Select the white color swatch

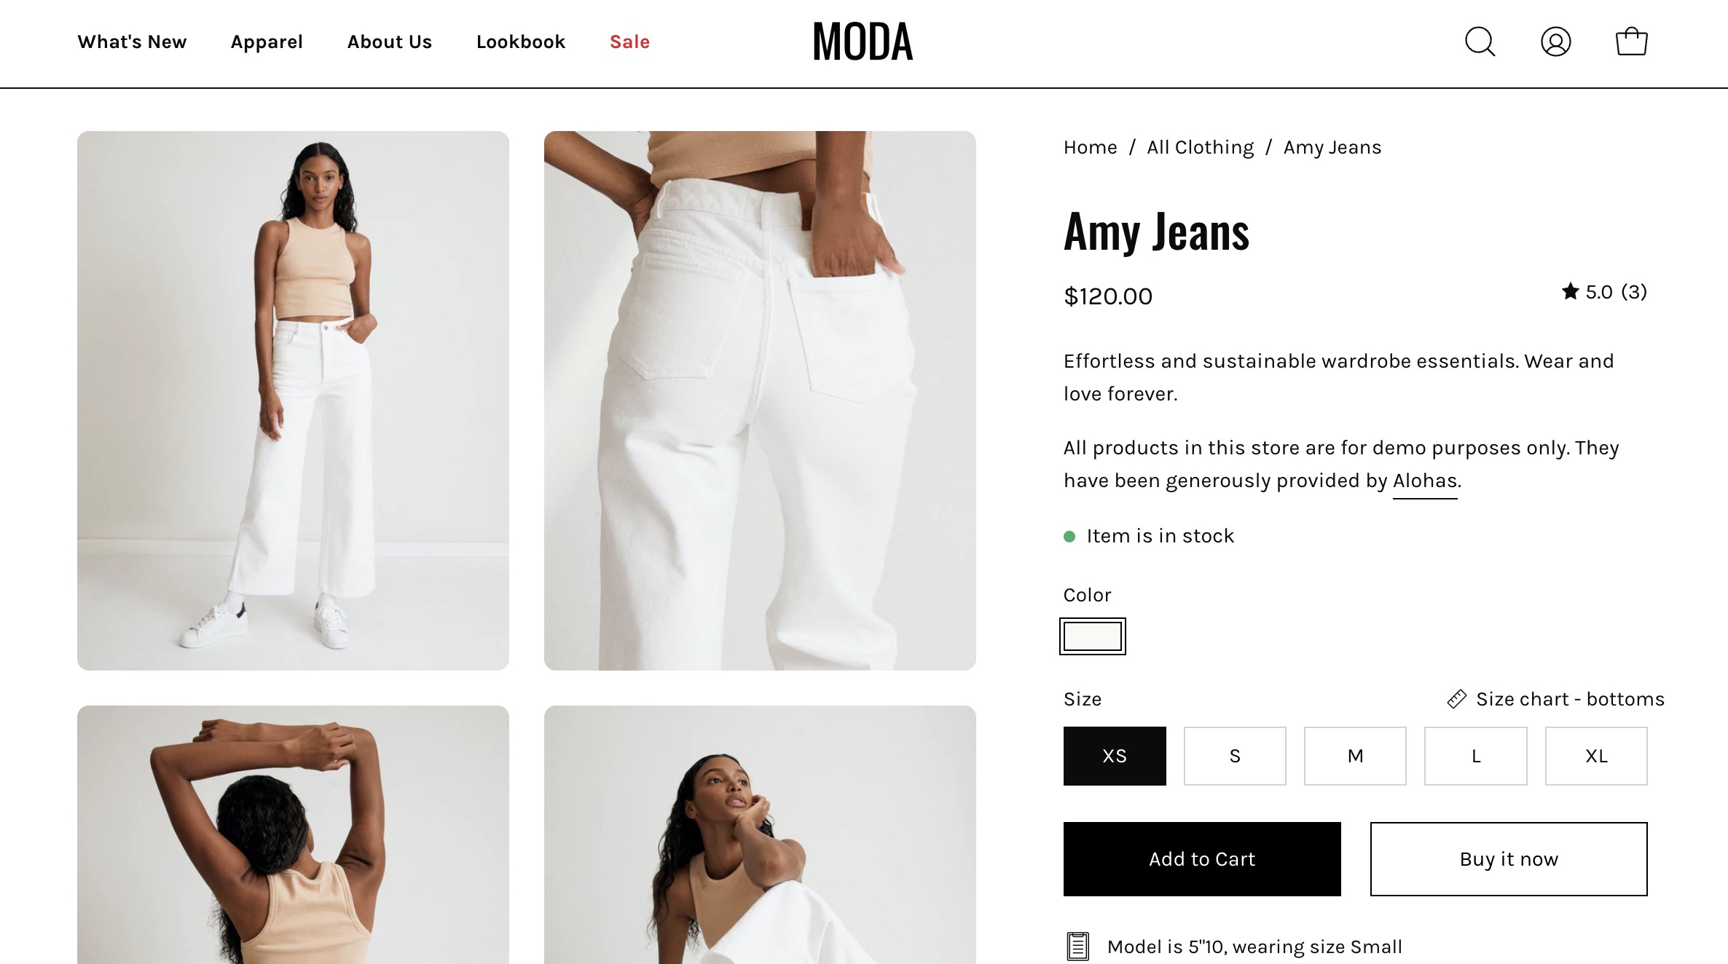(x=1093, y=636)
